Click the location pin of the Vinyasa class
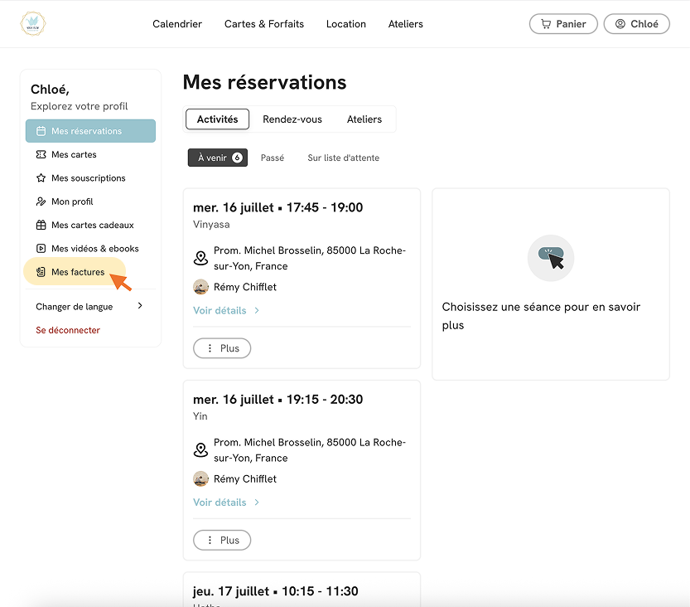Viewport: 690px width, 607px height. pos(200,258)
